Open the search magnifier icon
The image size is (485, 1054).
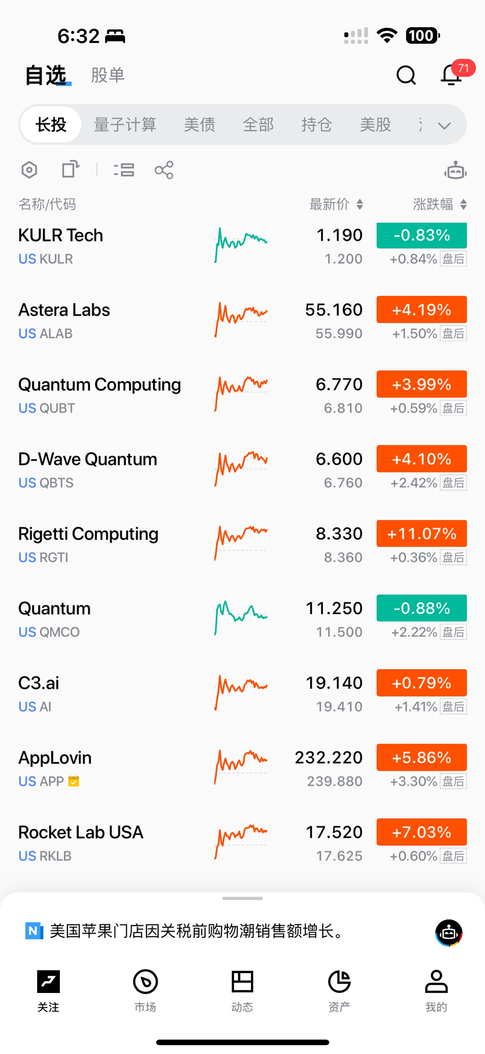(x=406, y=75)
